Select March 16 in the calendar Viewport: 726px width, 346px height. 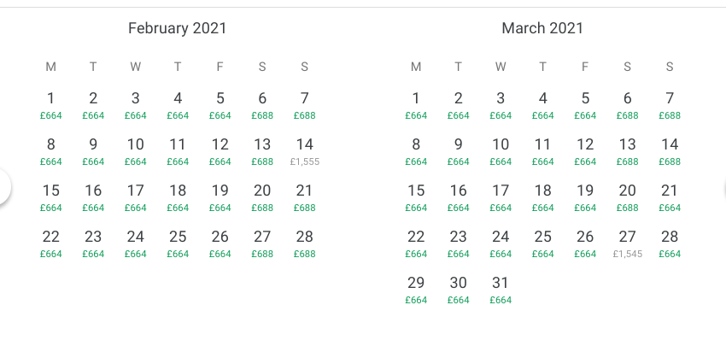click(x=459, y=196)
